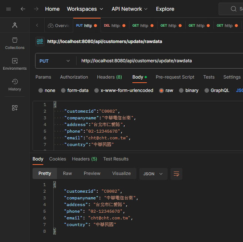Open the Tests tab

pos(209,77)
